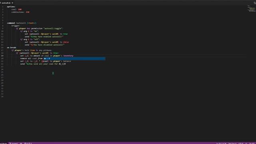Click the 'command /autosell' line
Image resolution: width=256 pixels, height=144 pixels.
(22, 23)
